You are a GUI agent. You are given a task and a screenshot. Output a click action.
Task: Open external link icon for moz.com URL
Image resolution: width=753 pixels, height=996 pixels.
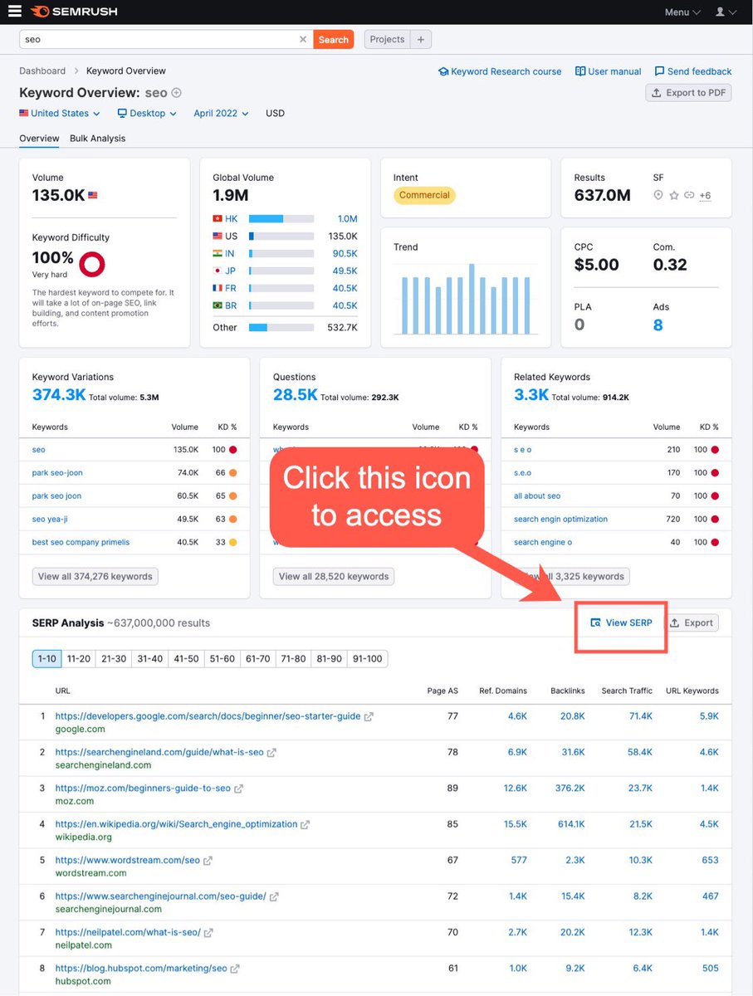coord(238,788)
